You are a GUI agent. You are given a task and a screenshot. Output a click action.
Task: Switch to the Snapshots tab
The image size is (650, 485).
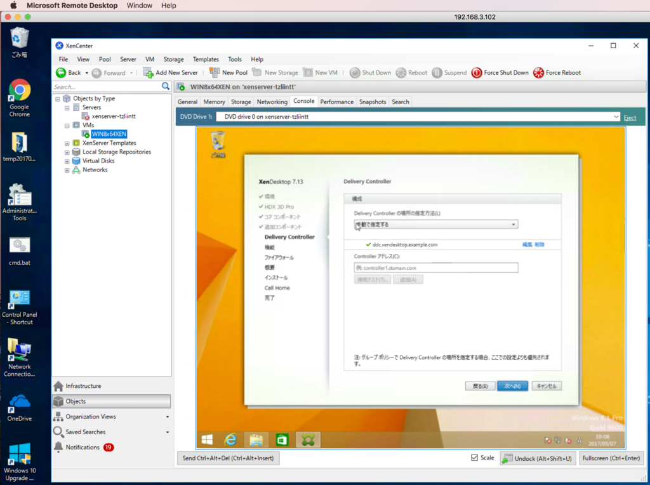pyautogui.click(x=373, y=102)
